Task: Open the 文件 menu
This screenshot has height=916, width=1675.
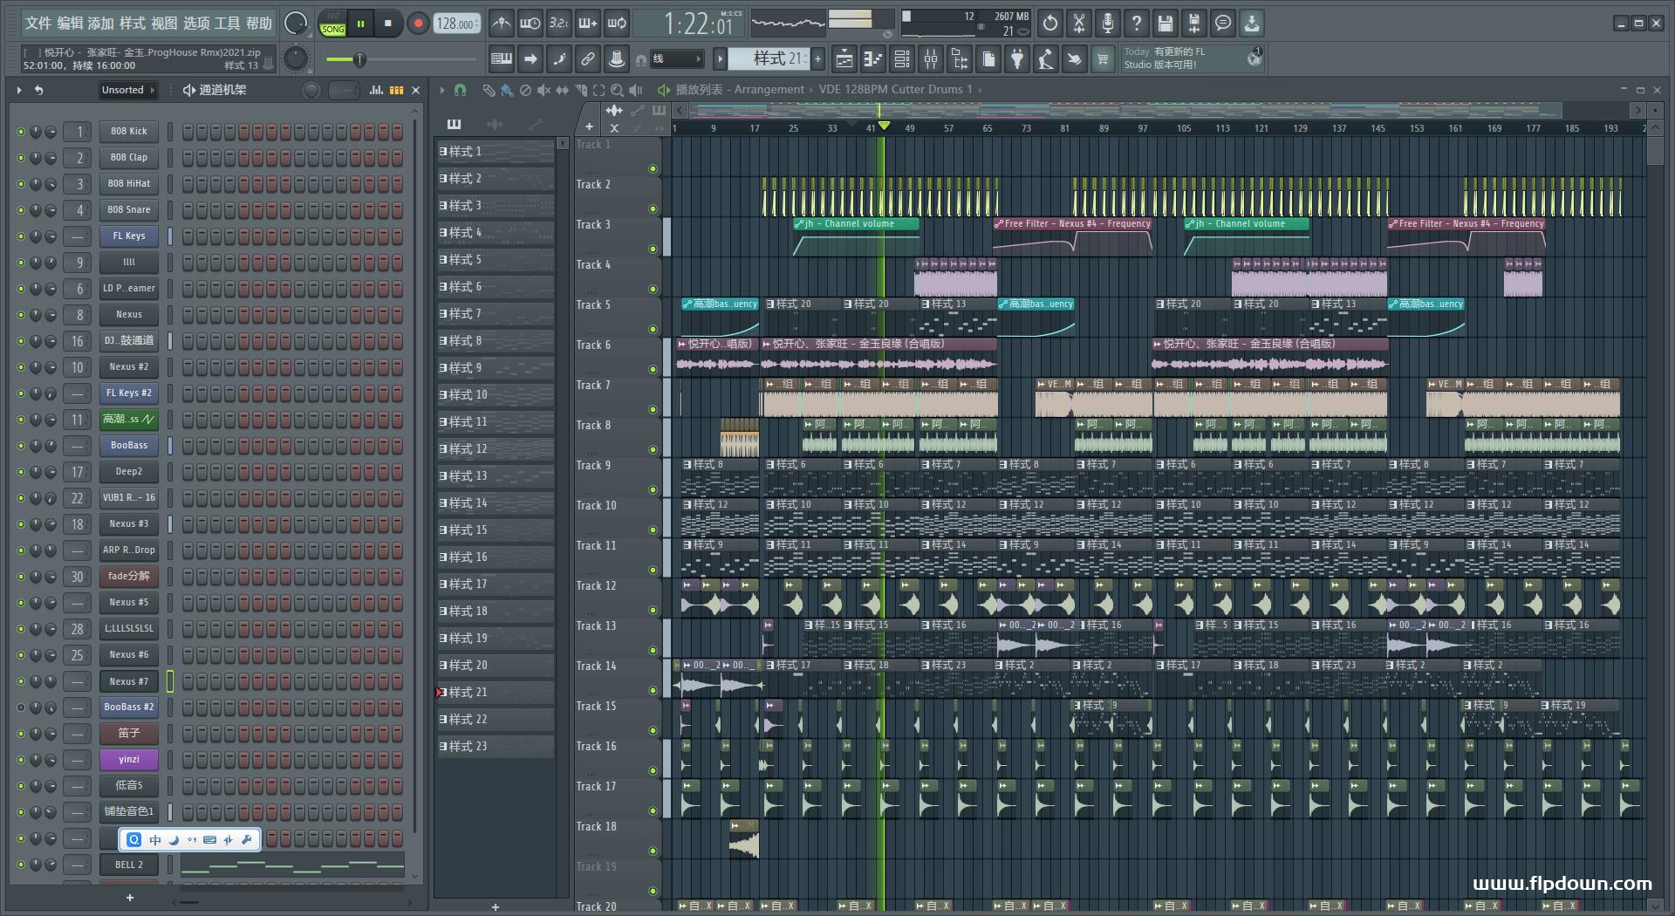Action: point(38,24)
